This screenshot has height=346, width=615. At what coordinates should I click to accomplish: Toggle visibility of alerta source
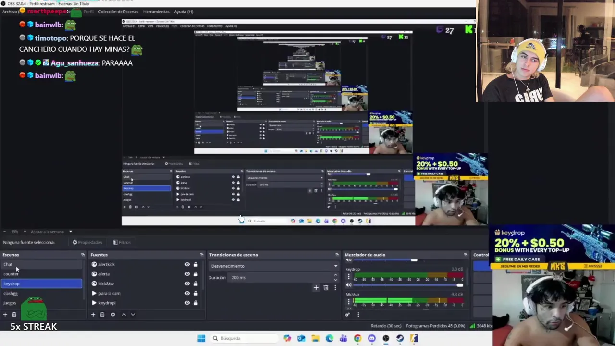point(187,274)
